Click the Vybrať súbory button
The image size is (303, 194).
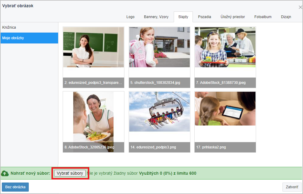tap(70, 173)
